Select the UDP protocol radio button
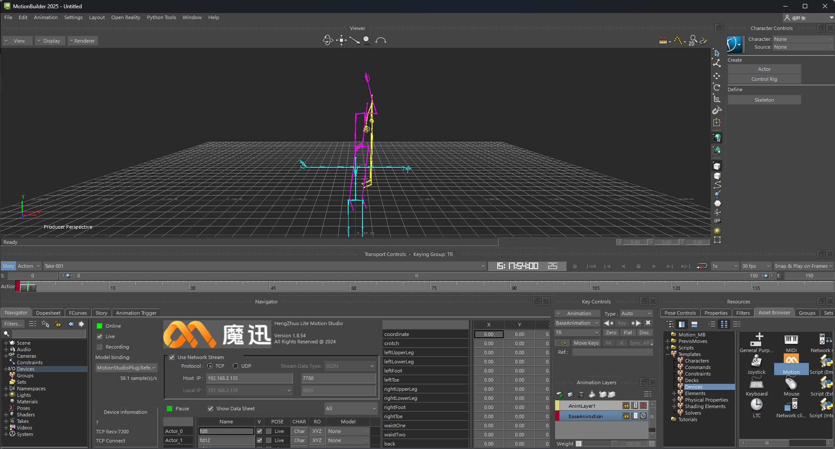835x449 pixels. pos(236,366)
